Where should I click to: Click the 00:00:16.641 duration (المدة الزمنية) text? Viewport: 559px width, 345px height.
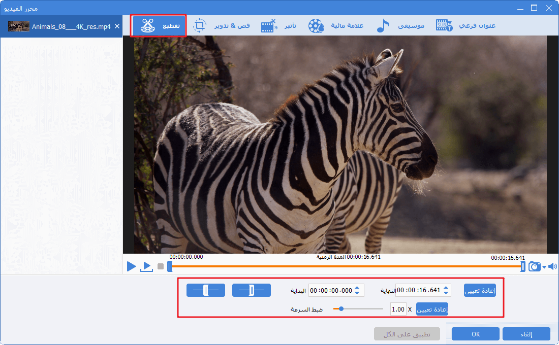click(348, 257)
